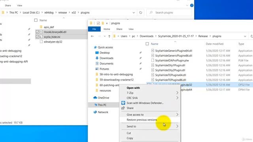
Task: Toggle select-all checkbox in front window
Action: [x=147, y=44]
